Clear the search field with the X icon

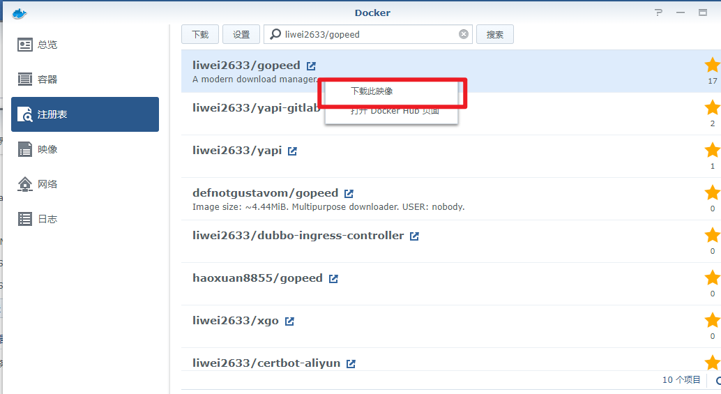pos(464,34)
